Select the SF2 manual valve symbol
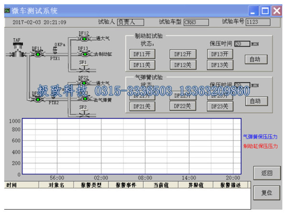Screen dimensions: 287x215 pyautogui.click(x=83, y=114)
